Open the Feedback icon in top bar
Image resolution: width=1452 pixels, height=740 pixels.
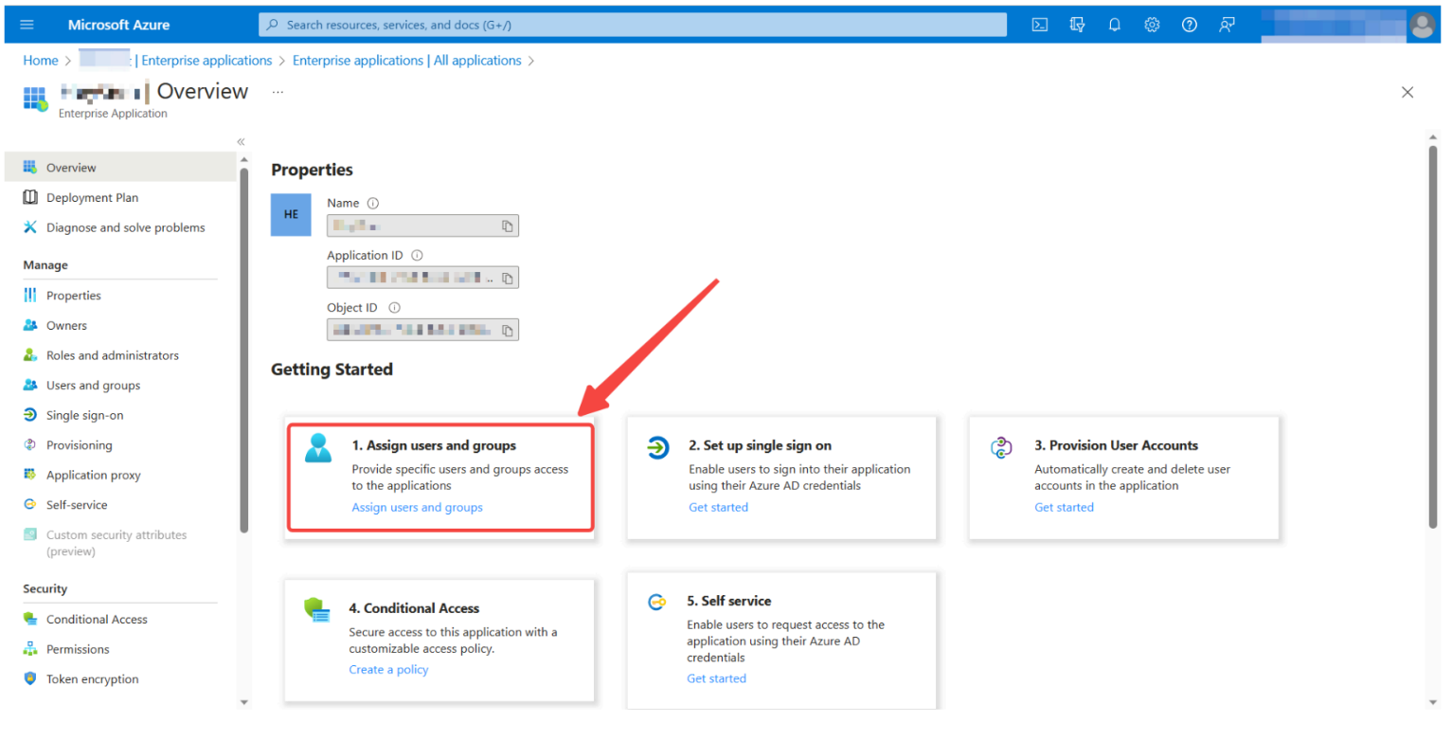[x=1227, y=25]
